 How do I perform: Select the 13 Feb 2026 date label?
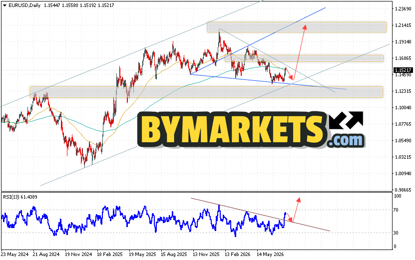point(237,255)
